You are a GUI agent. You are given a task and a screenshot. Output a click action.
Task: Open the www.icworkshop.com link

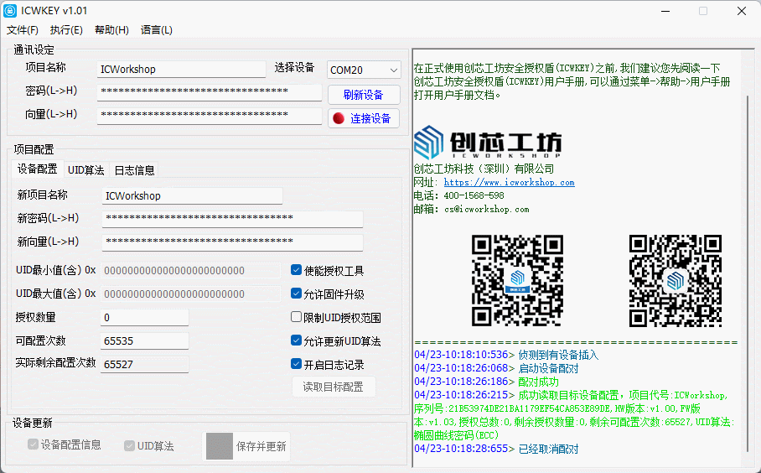click(x=509, y=183)
